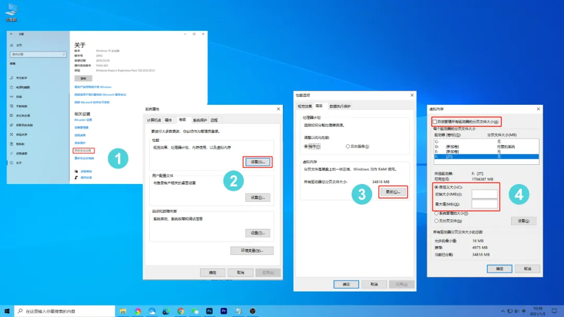564x317 pixels.
Task: Open Tablet (平板电脑) sidebar item
Action: (19, 106)
